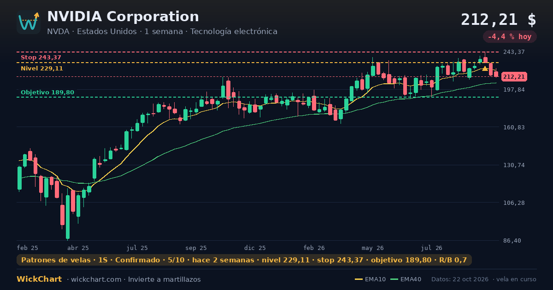Click the abr 25 date label

tap(78, 248)
